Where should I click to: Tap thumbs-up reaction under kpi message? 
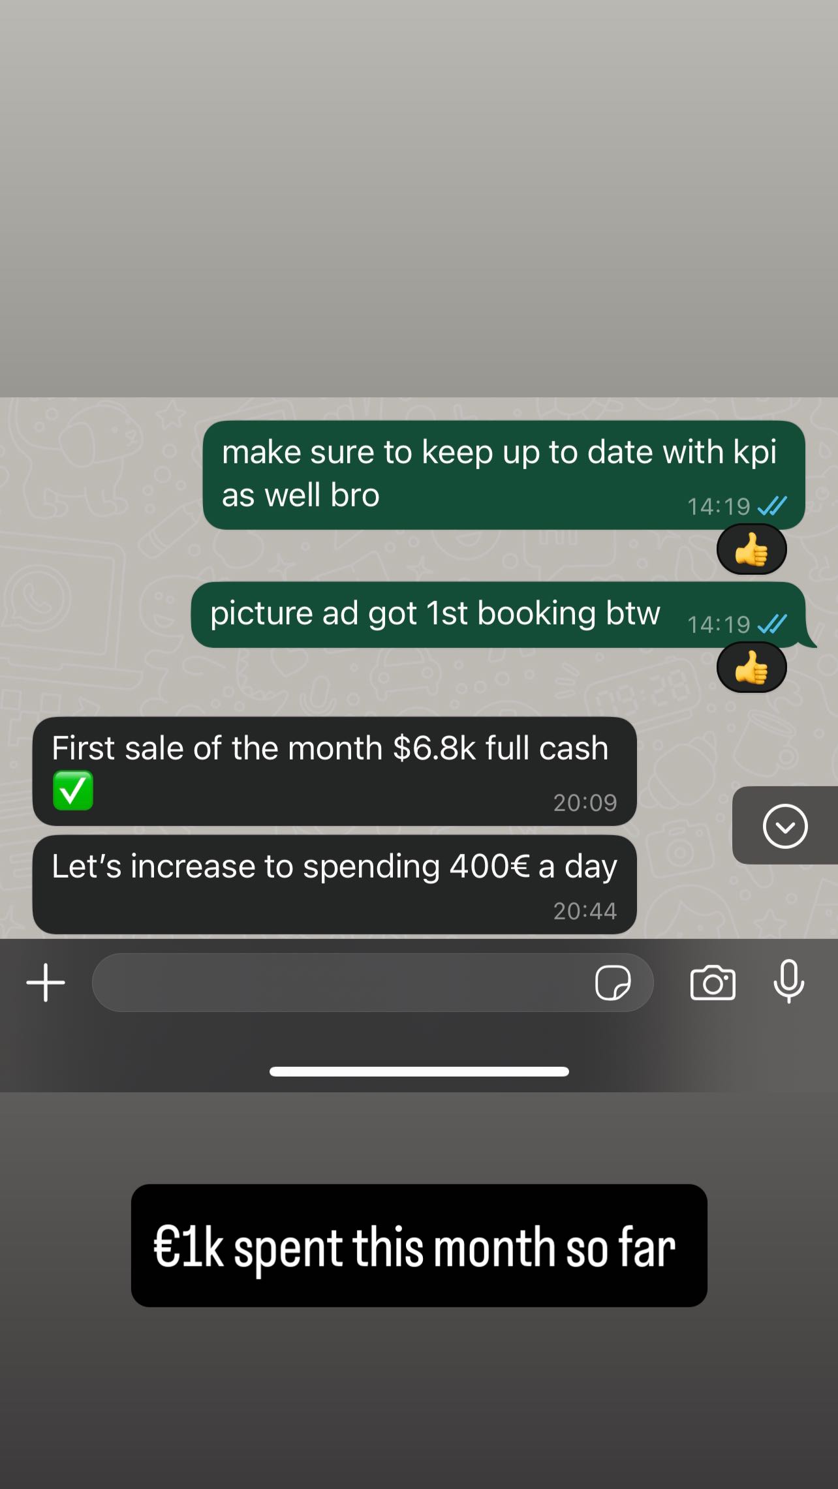(752, 549)
